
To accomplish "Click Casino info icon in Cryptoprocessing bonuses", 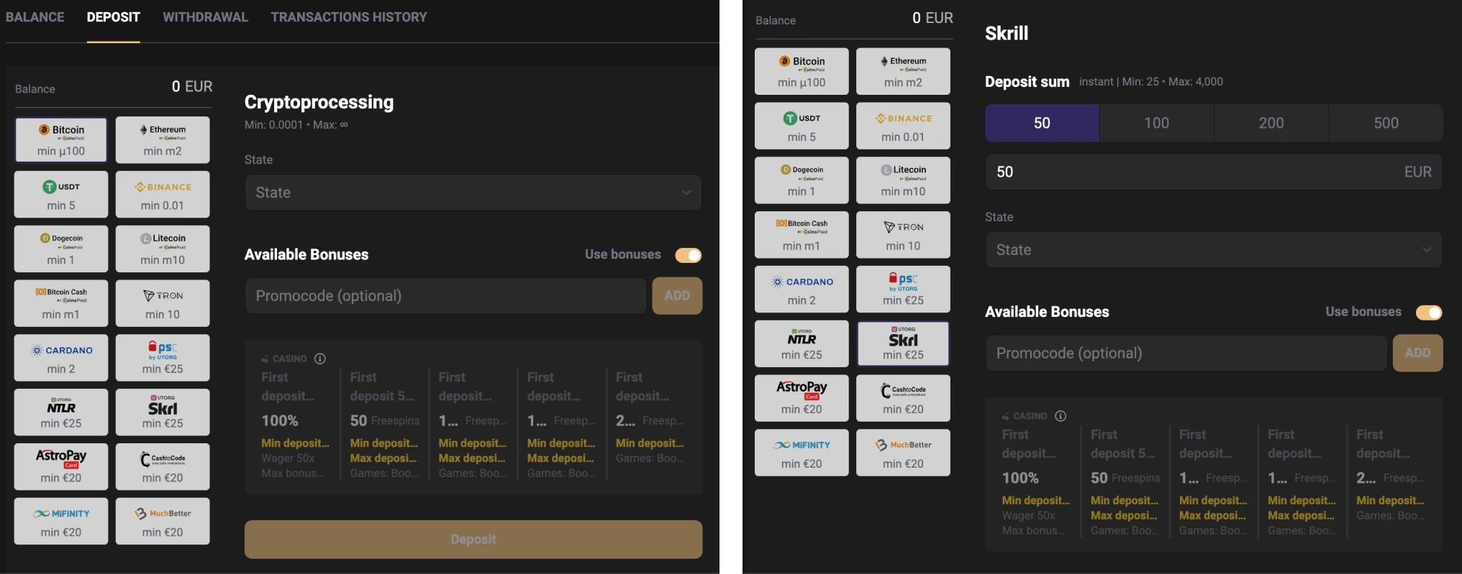I will click(x=320, y=358).
